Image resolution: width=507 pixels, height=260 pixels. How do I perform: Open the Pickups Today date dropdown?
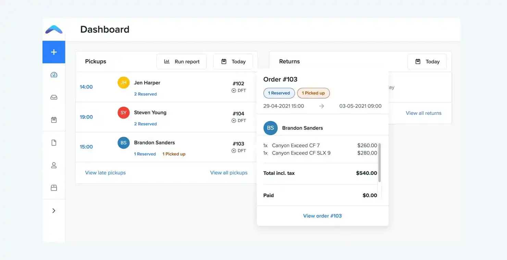coord(233,62)
